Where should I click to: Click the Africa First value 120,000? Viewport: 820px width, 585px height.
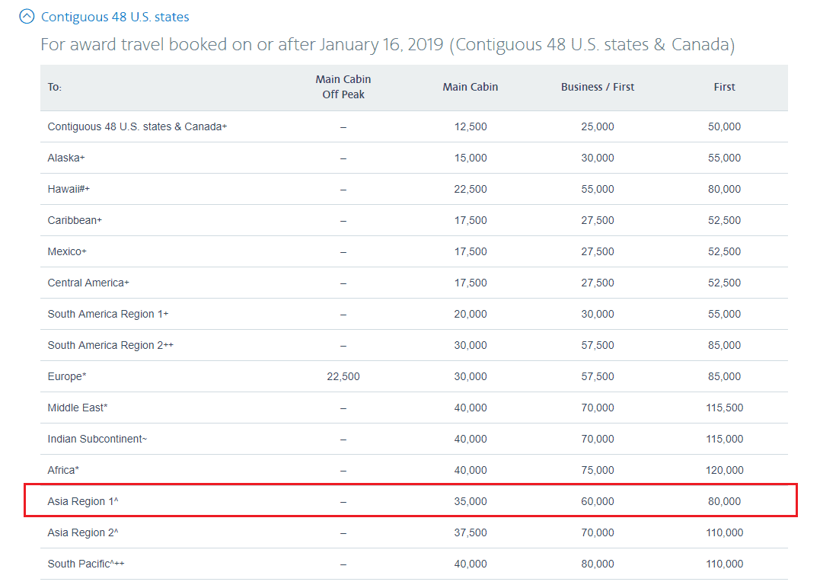click(724, 470)
